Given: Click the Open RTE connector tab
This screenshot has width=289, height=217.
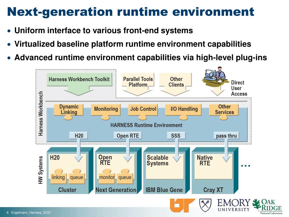Looking at the screenshot, I should tap(128, 136).
